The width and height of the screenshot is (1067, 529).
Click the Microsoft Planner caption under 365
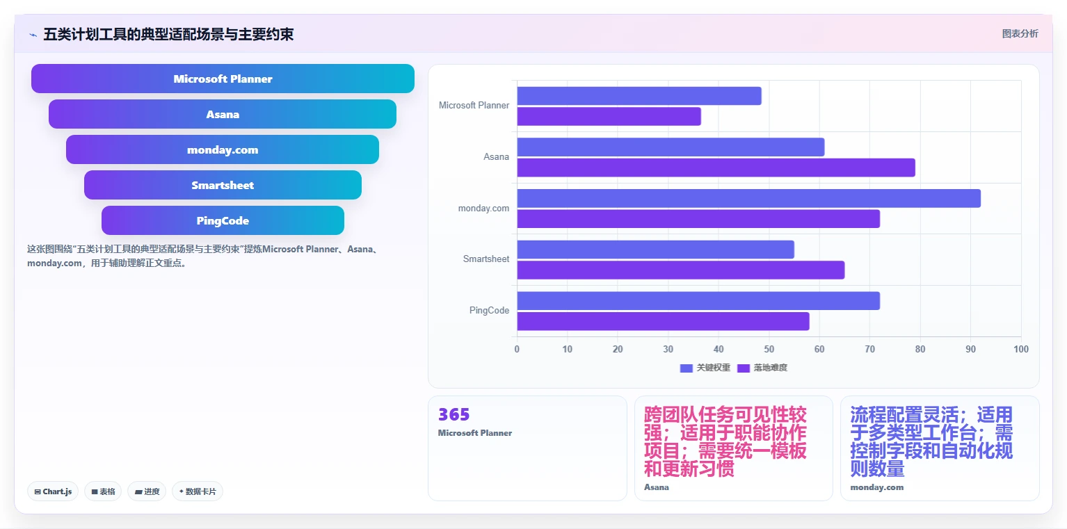pos(475,433)
